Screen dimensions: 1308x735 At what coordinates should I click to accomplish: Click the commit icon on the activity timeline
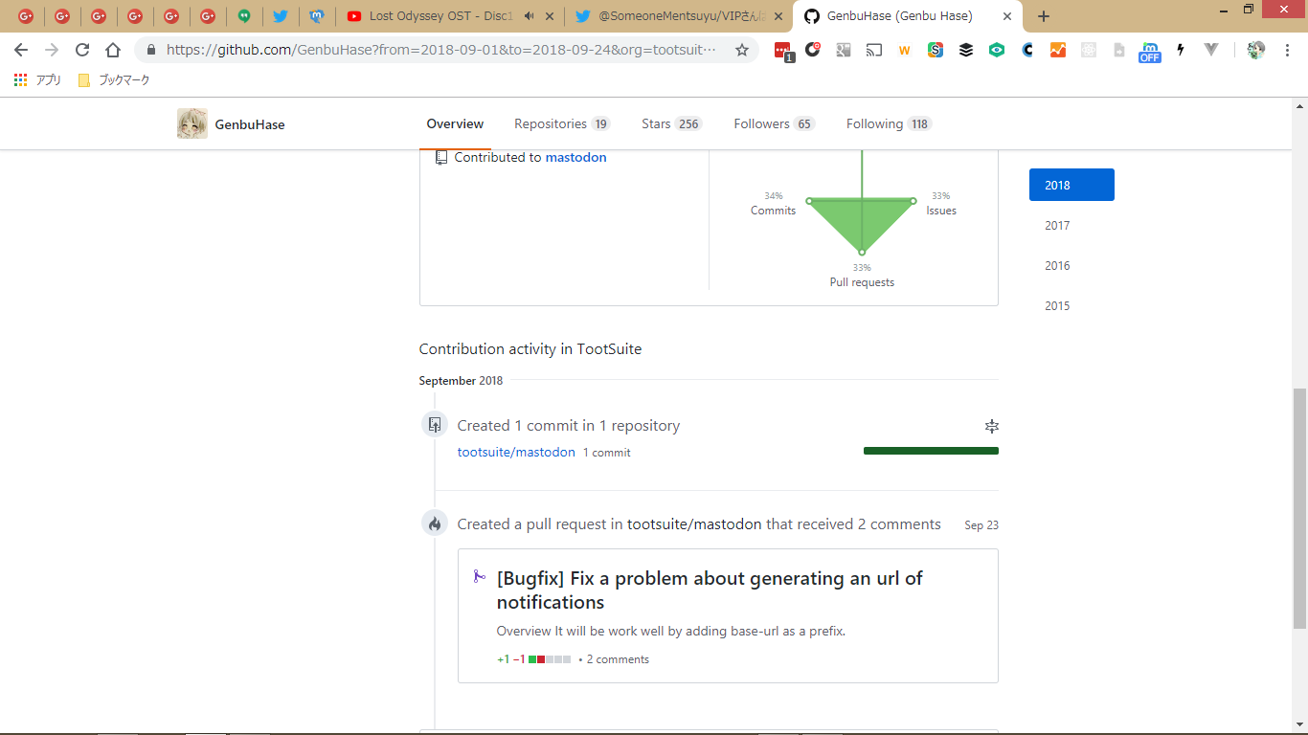tap(435, 425)
